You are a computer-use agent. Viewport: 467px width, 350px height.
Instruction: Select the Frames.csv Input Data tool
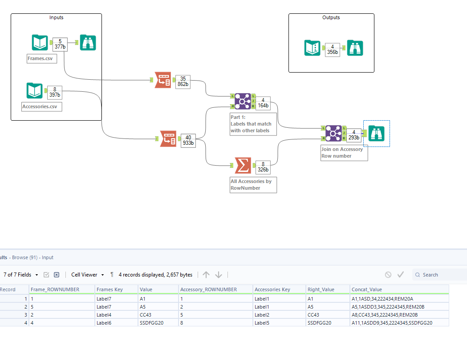[x=39, y=43]
